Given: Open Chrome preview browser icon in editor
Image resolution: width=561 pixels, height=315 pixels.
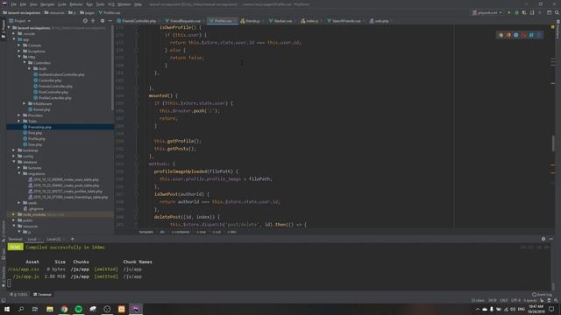Looking at the screenshot, I should click(501, 35).
